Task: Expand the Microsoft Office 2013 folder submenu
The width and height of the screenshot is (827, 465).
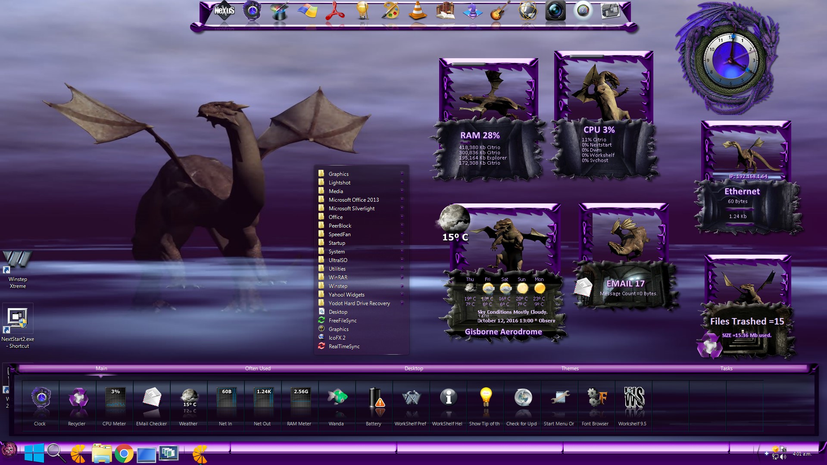Action: point(353,200)
